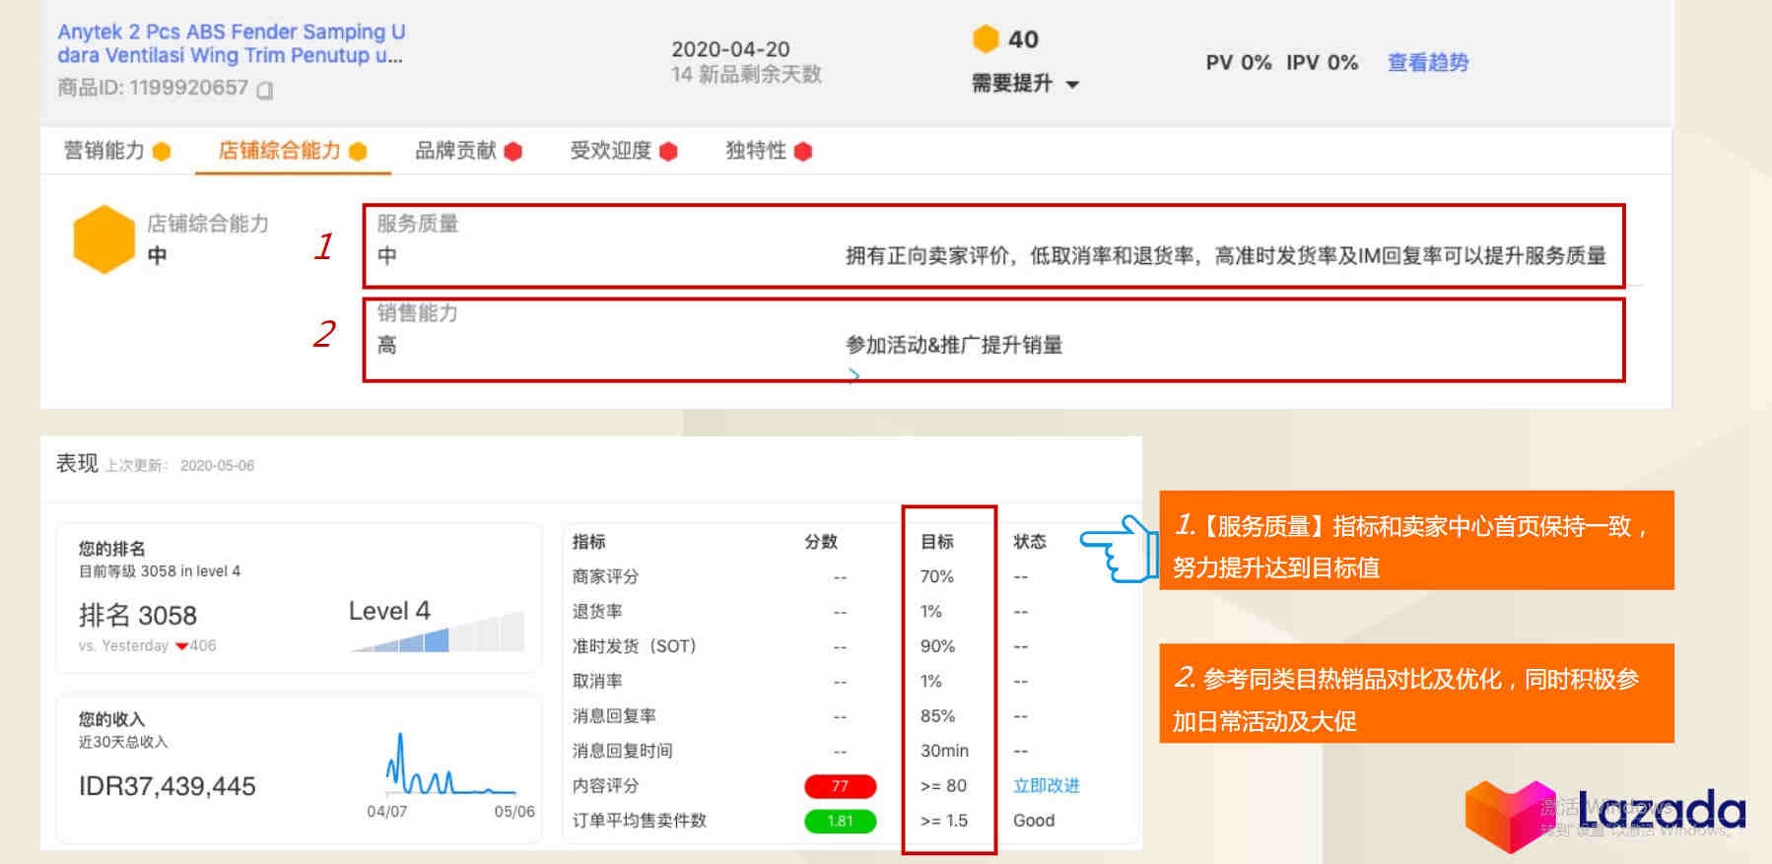The image size is (1772, 864).
Task: Click the red down arrow beside 406
Action: pos(181,646)
